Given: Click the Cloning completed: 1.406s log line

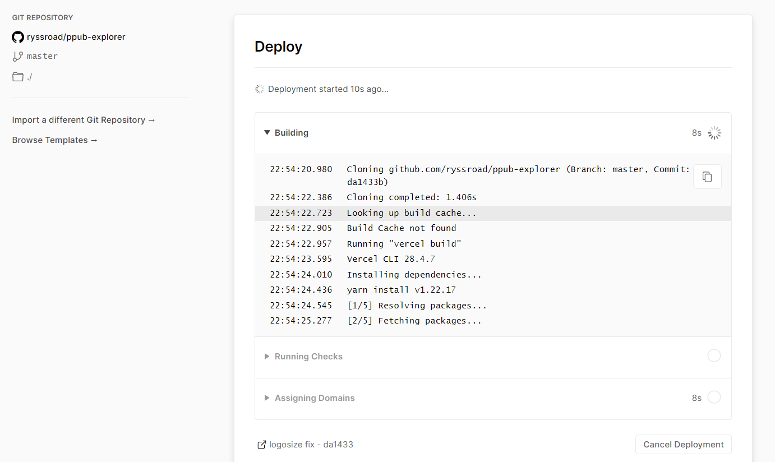Looking at the screenshot, I should pyautogui.click(x=493, y=197).
